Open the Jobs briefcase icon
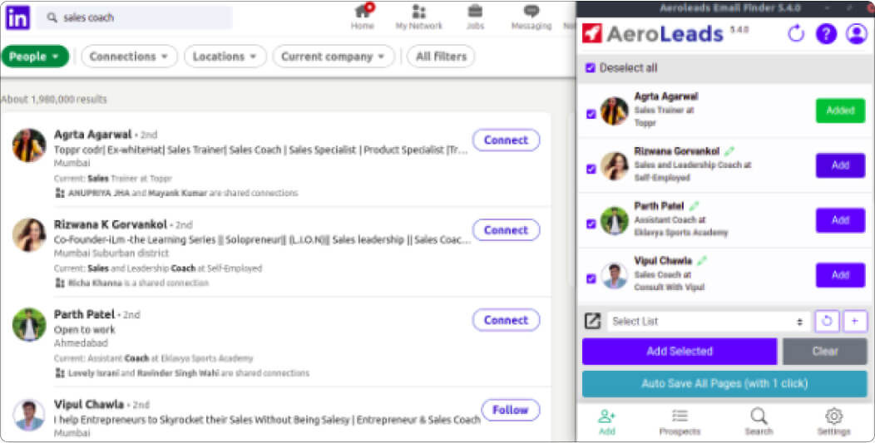This screenshot has height=443, width=875. pyautogui.click(x=476, y=11)
